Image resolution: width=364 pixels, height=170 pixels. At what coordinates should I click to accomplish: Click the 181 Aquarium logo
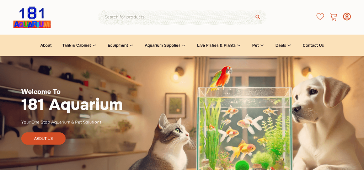click(x=32, y=17)
